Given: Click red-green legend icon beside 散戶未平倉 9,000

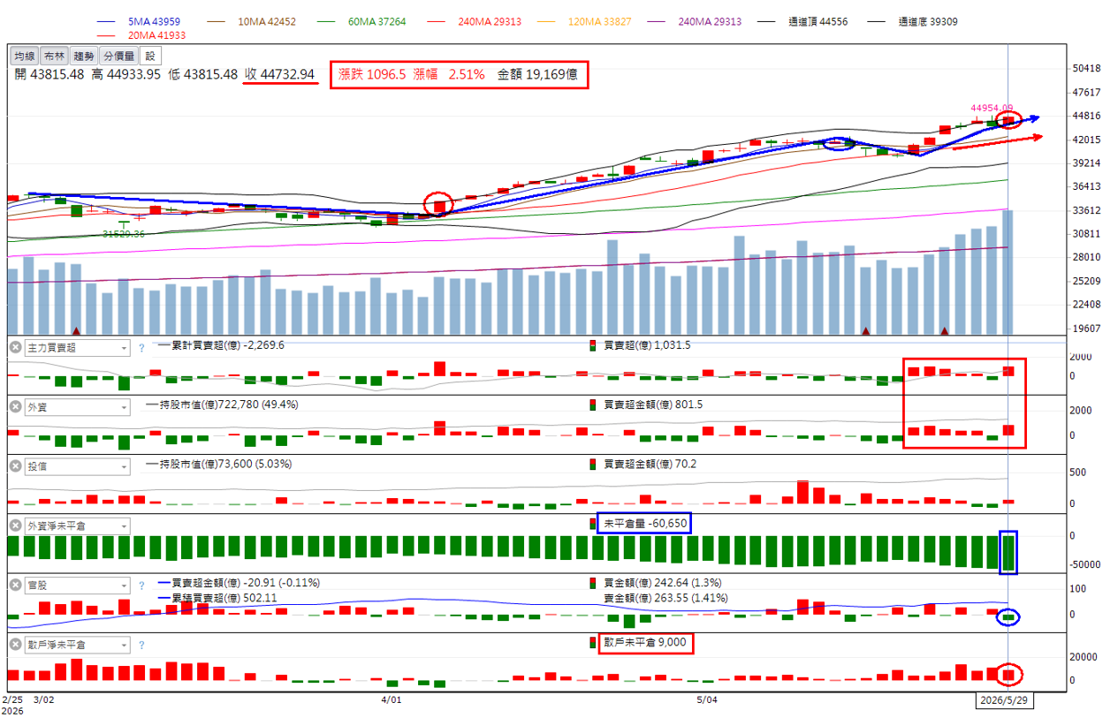Looking at the screenshot, I should point(593,642).
